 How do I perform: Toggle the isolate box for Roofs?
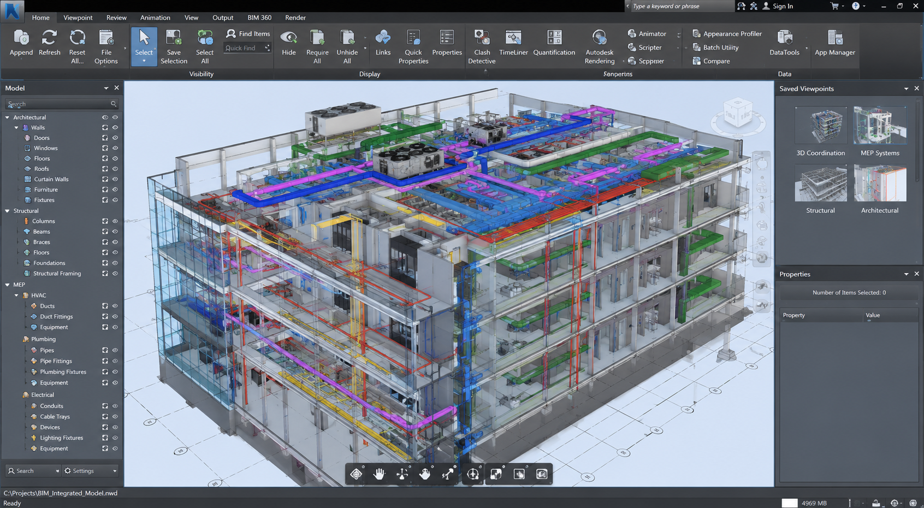pos(105,169)
